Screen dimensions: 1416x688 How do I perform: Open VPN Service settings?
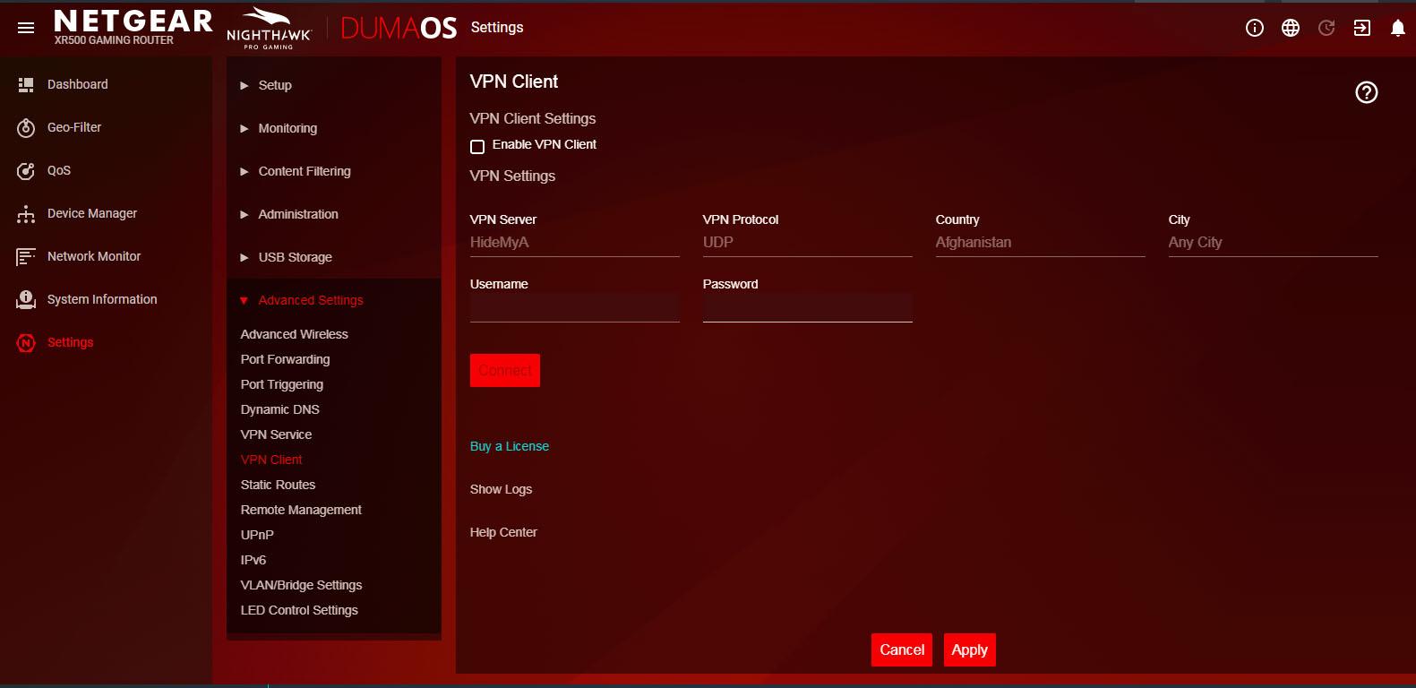point(276,434)
